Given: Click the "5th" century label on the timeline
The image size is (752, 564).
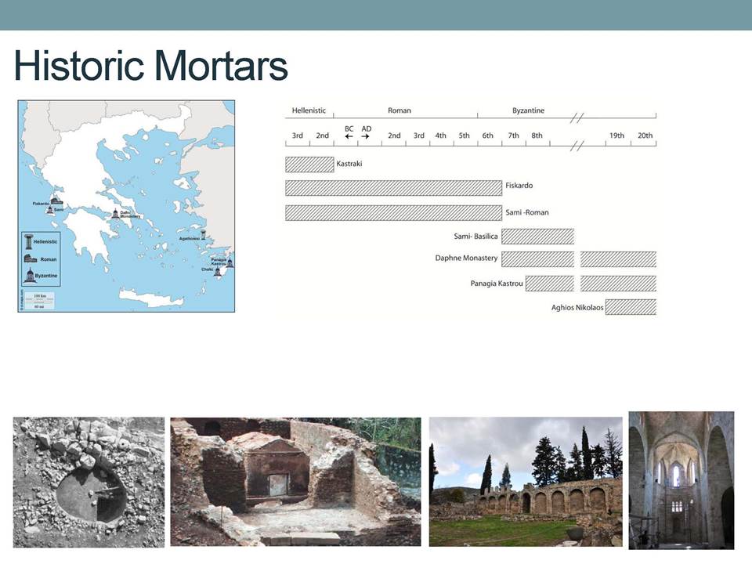Looking at the screenshot, I should pos(465,136).
